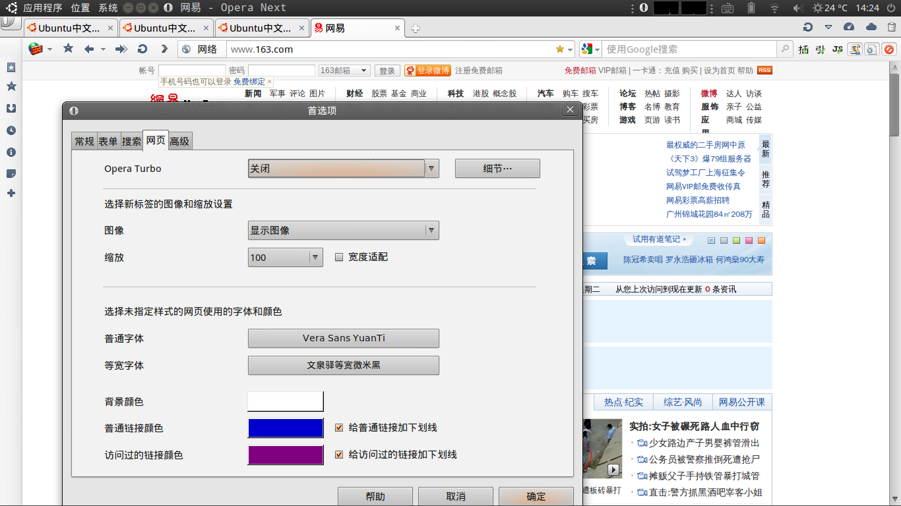The height and width of the screenshot is (506, 901).
Task: Click the 取消 cancel button
Action: pyautogui.click(x=456, y=497)
